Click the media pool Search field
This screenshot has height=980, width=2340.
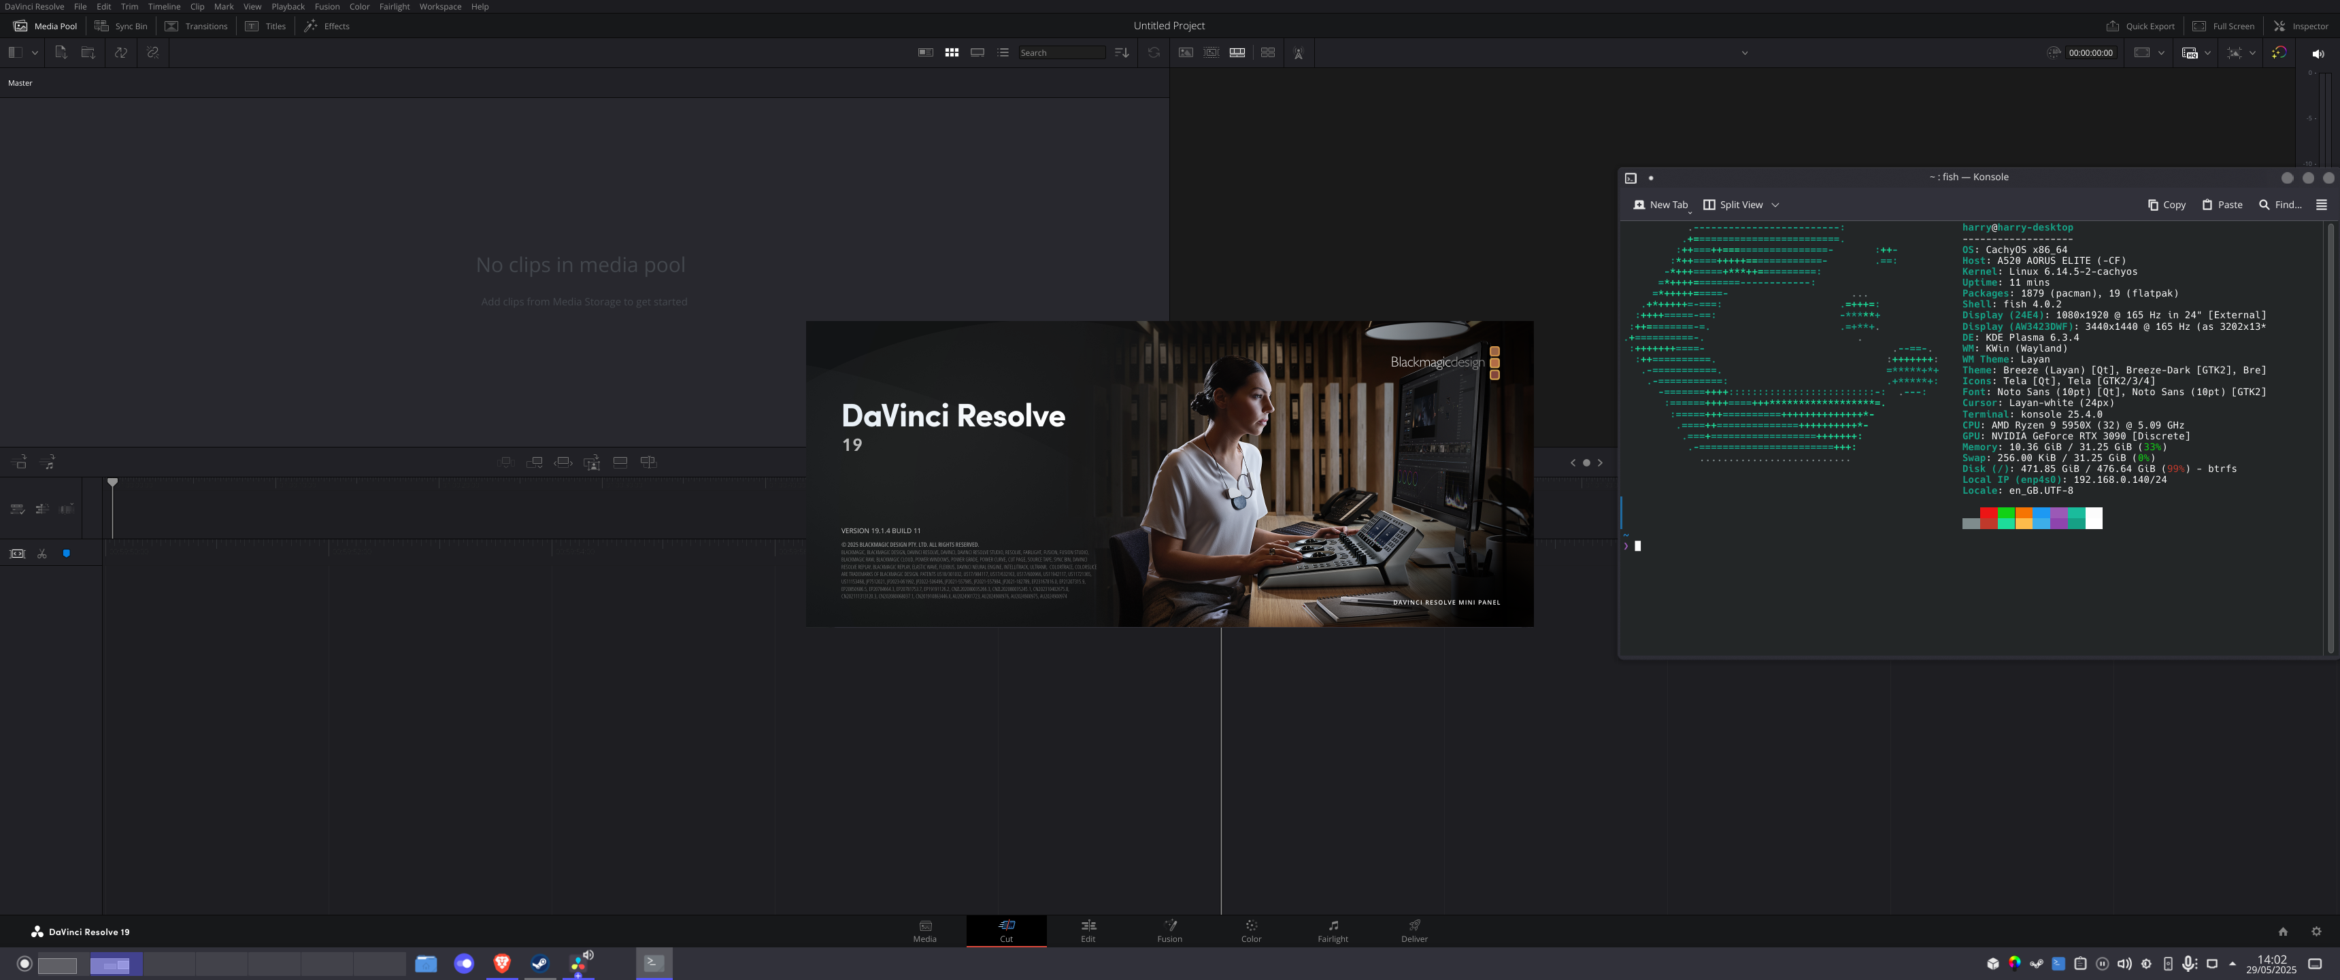tap(1061, 52)
